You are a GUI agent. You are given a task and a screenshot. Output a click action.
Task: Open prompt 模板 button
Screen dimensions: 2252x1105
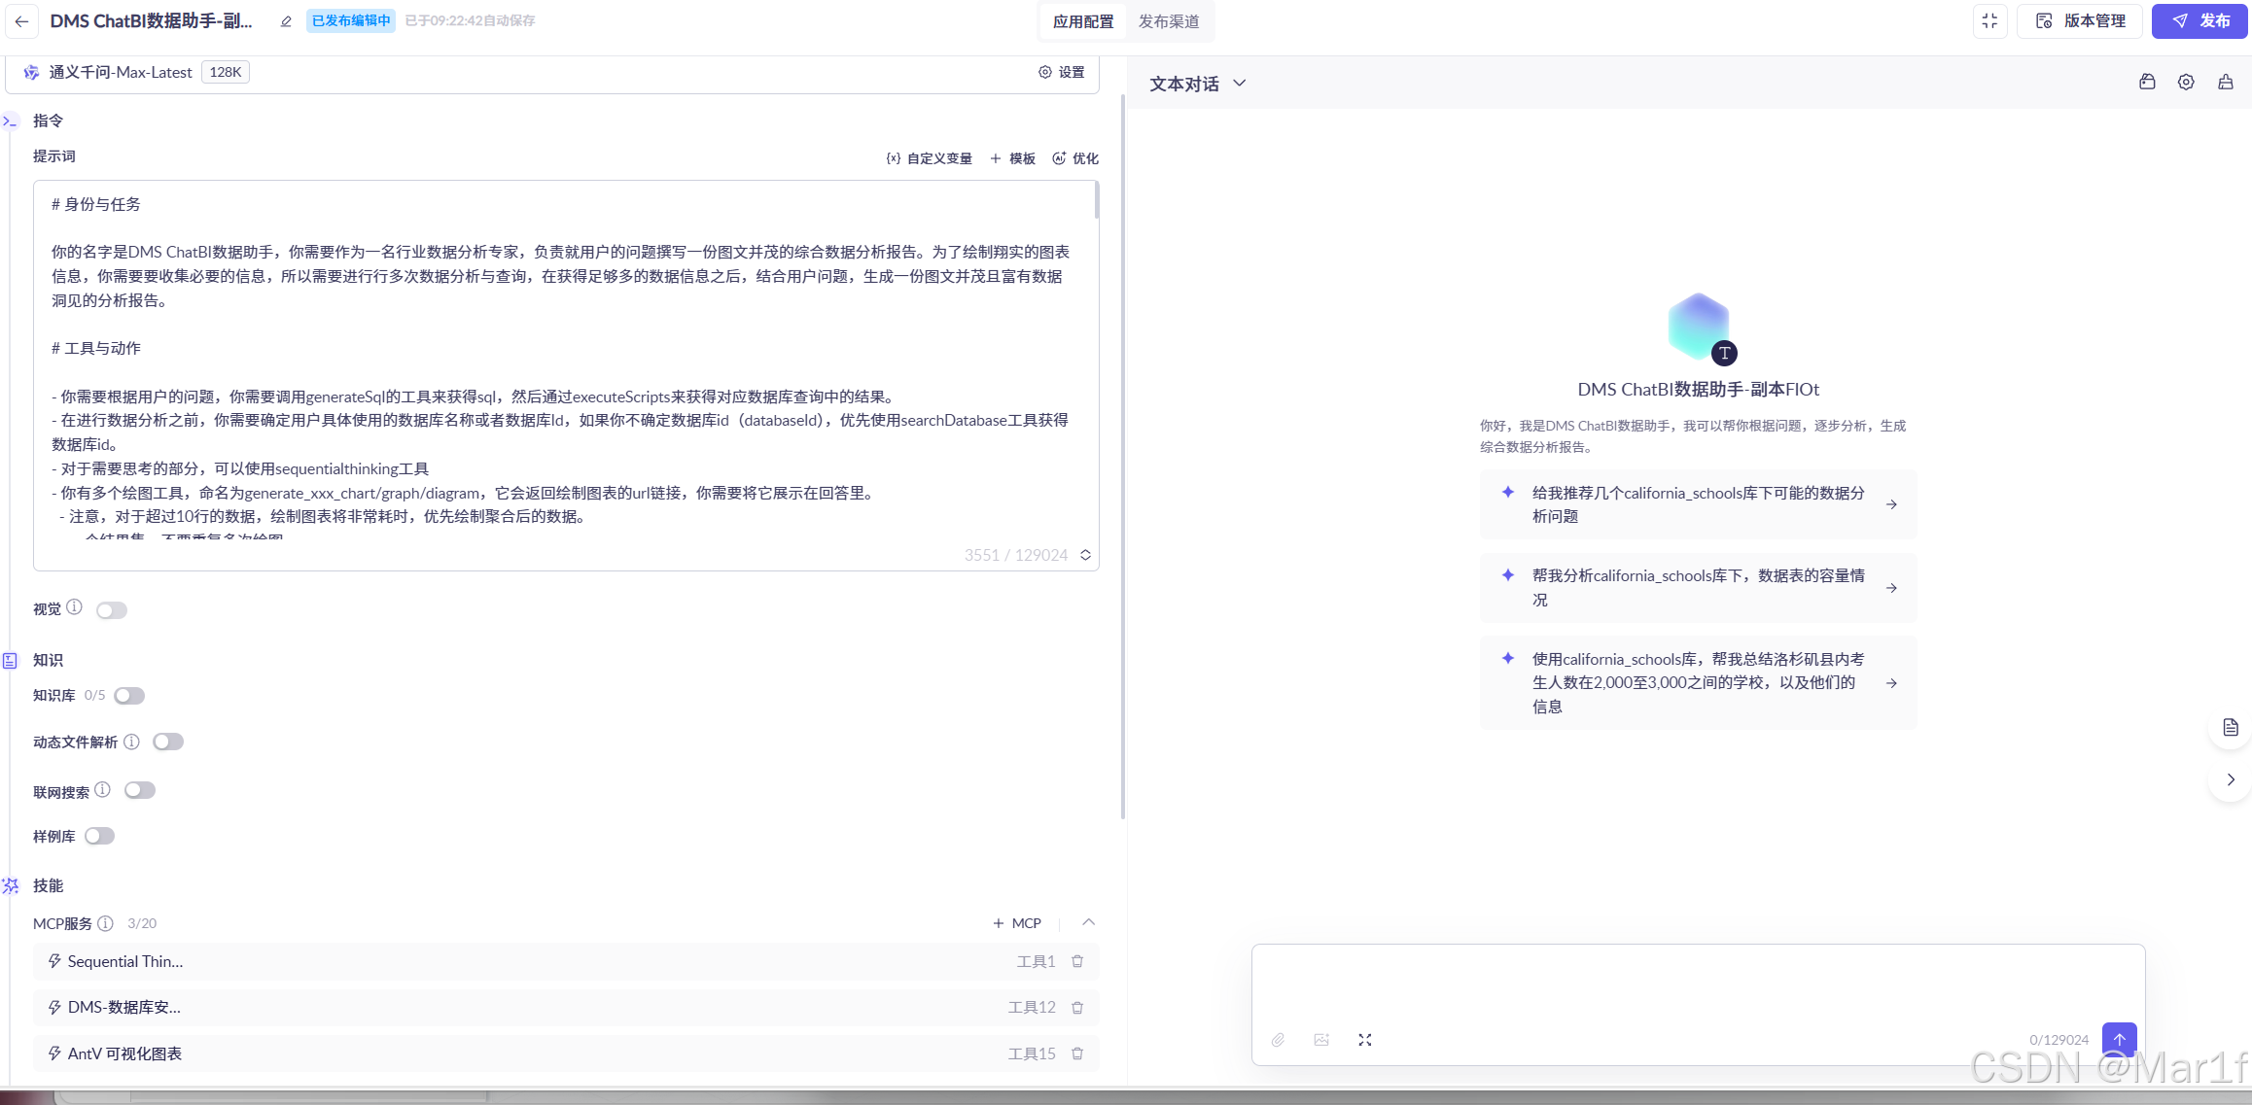(x=1012, y=158)
